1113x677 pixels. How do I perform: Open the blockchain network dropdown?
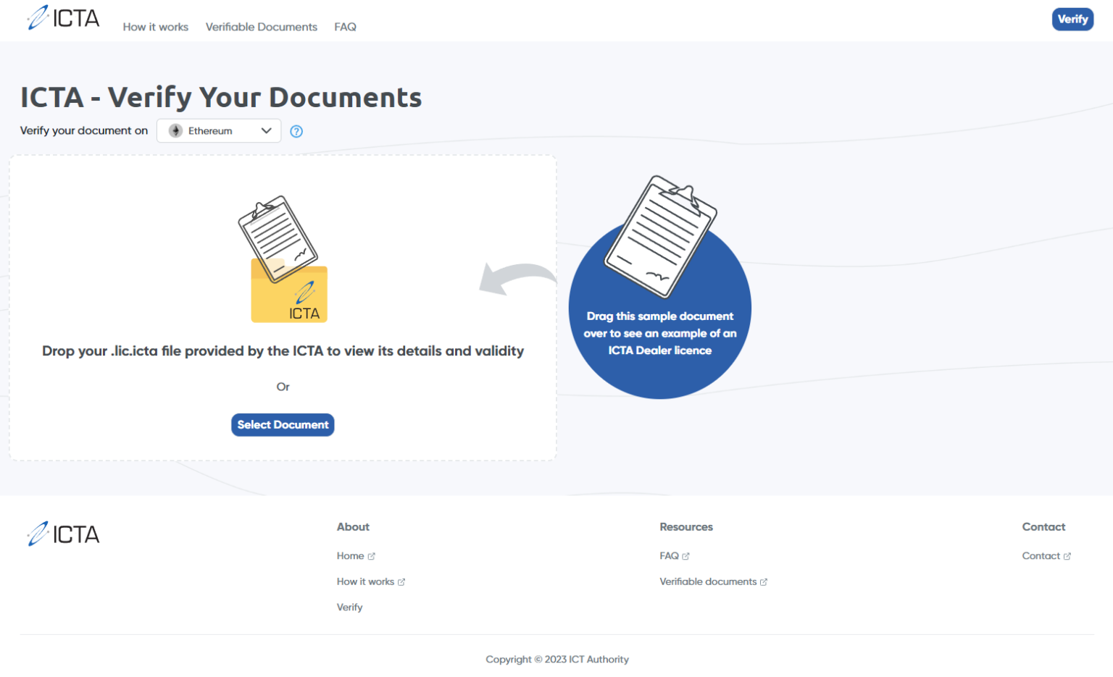point(219,130)
